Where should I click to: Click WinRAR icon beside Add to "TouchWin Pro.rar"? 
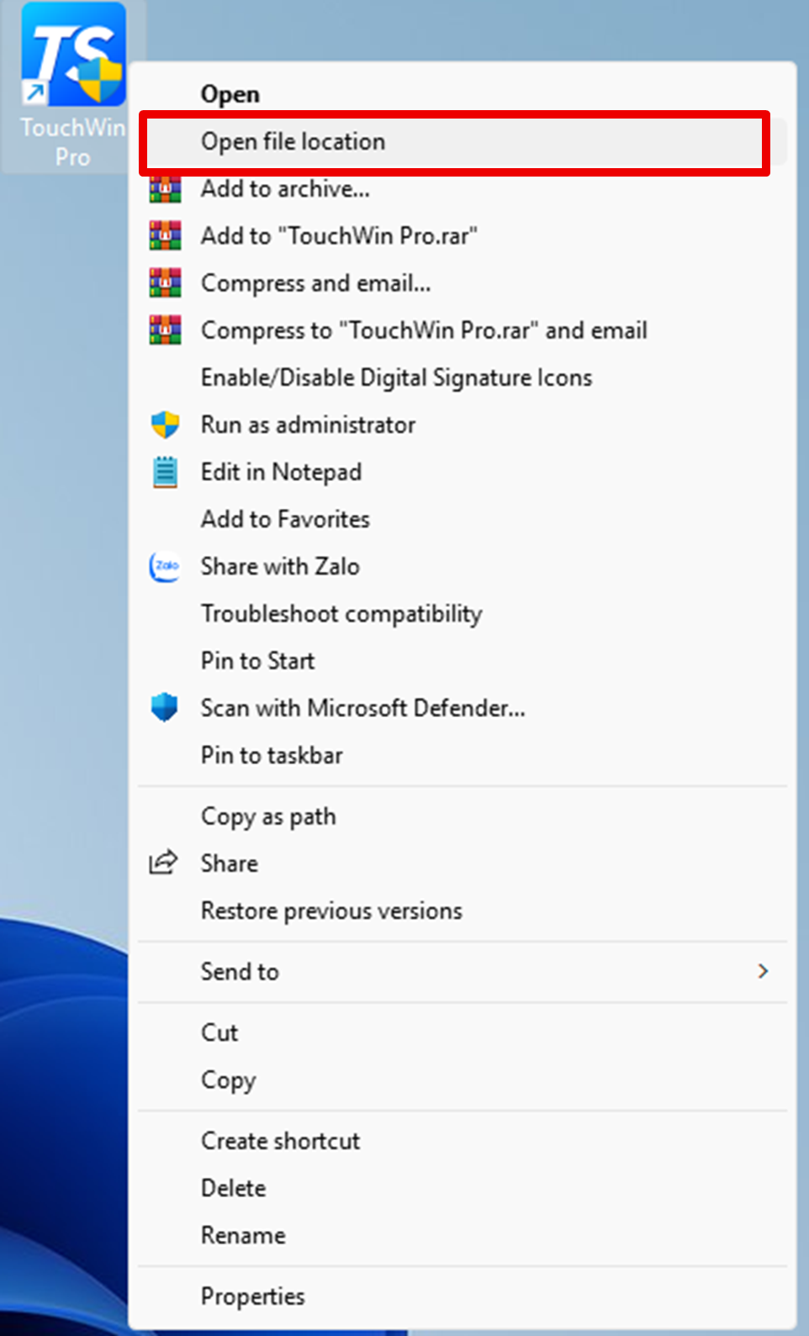[x=165, y=236]
